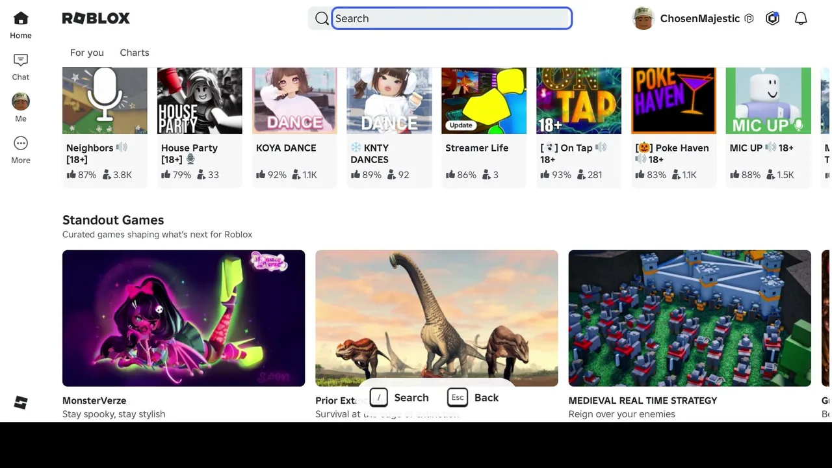Viewport: 832px width, 468px height.
Task: Click the 87% rating on Neighbors
Action: point(81,175)
